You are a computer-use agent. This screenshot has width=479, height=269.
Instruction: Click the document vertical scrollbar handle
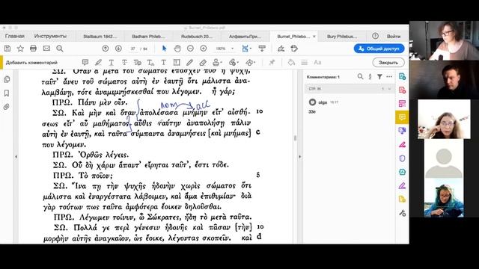pos(295,138)
